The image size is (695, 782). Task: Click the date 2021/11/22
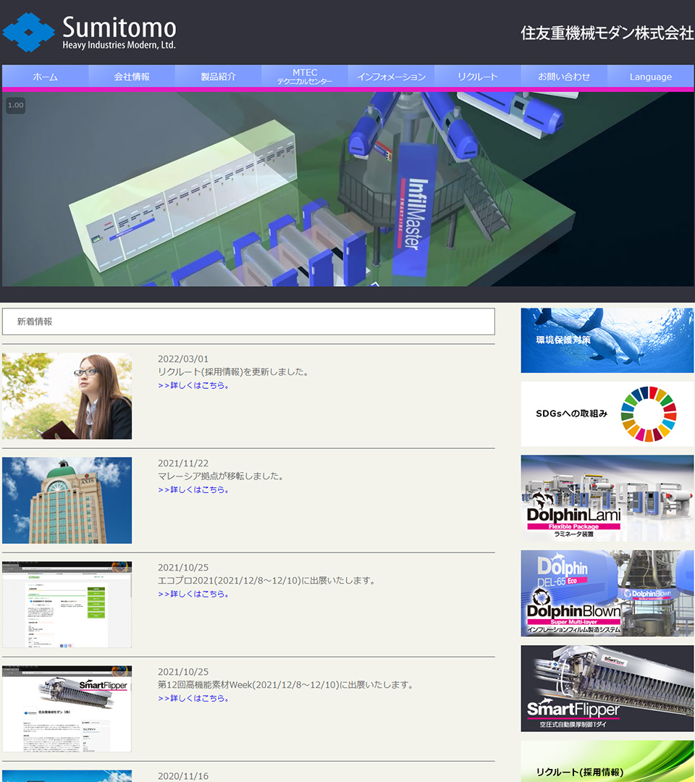[183, 463]
